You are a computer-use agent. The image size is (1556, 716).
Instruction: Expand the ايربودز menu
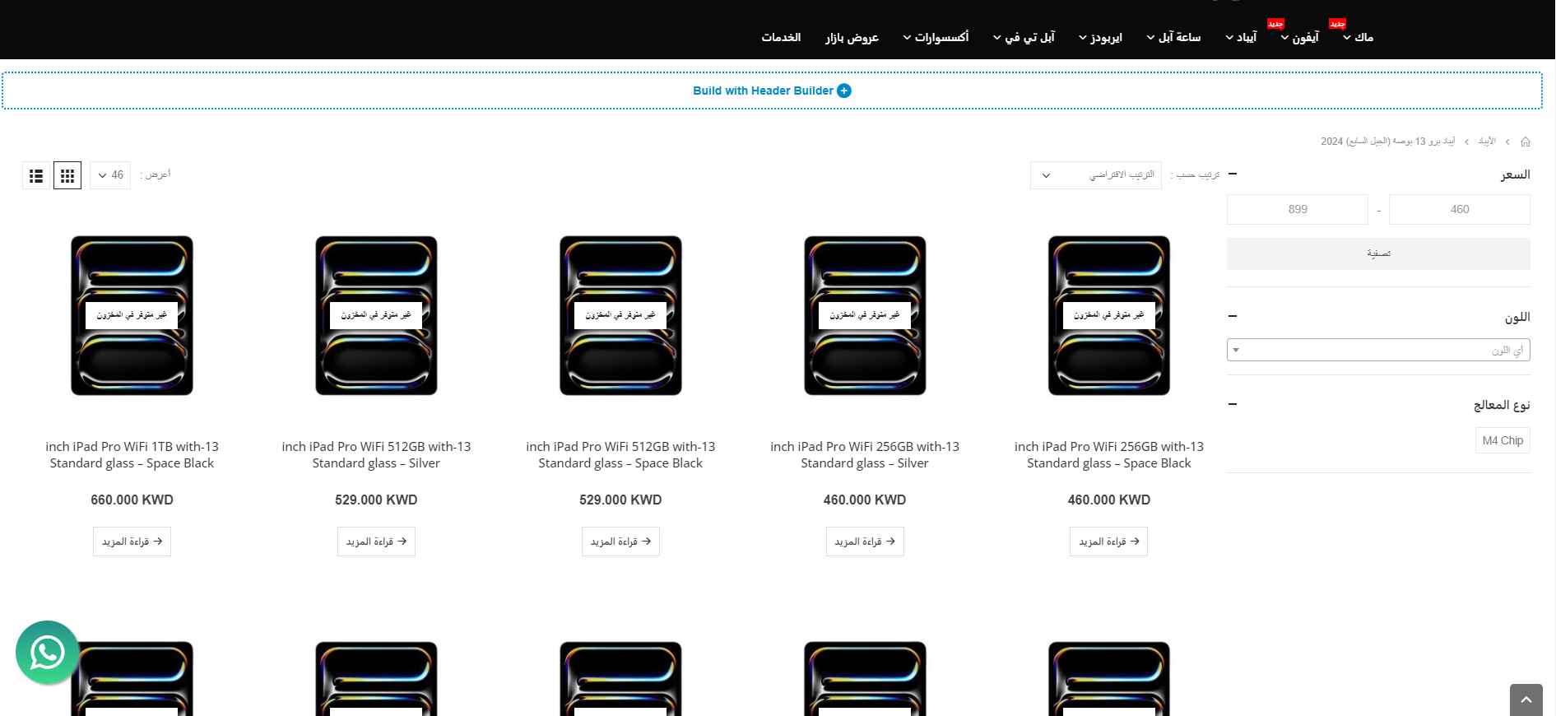click(x=1100, y=37)
